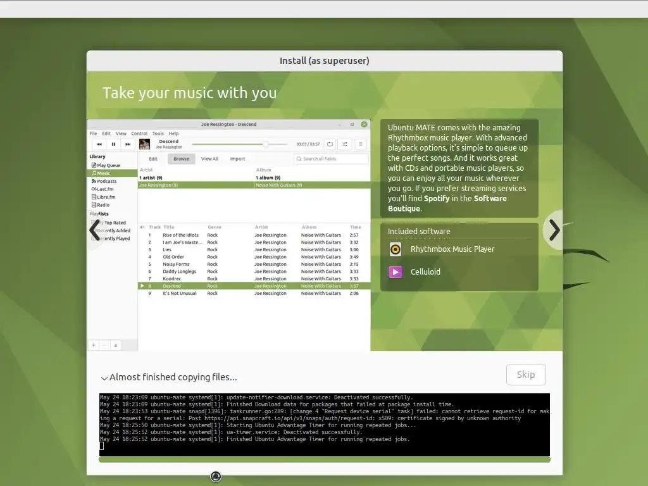Click the 'It's Not Unusual' track row
648x486 pixels.
(x=254, y=294)
